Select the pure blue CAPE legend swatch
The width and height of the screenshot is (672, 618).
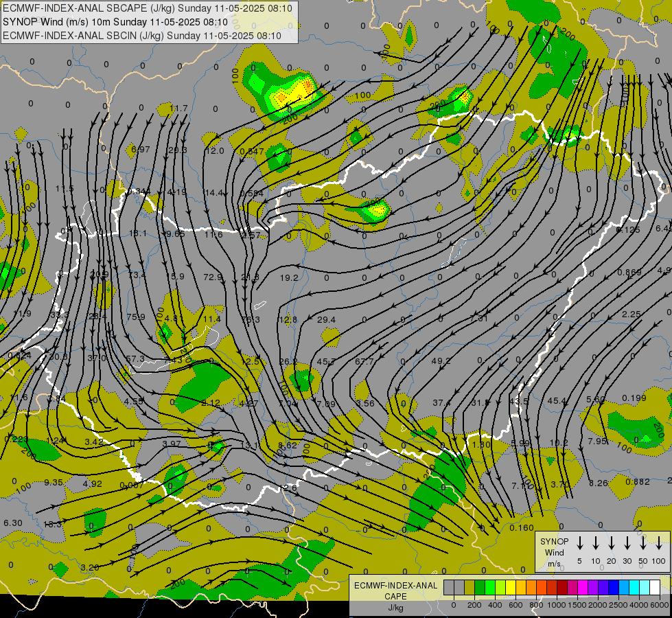tap(614, 588)
